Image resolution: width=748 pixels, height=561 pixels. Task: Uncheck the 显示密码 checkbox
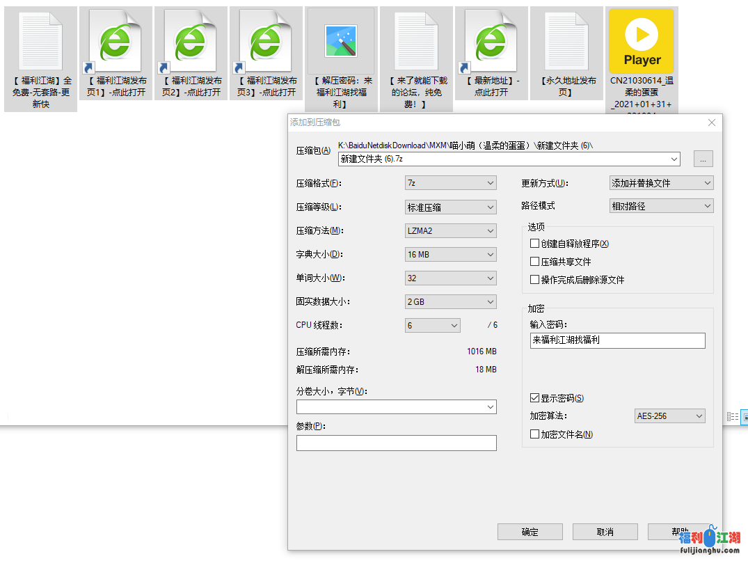[x=534, y=398]
